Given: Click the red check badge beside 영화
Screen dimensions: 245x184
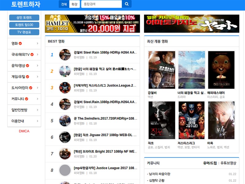Looking at the screenshot, I should 20,43.
